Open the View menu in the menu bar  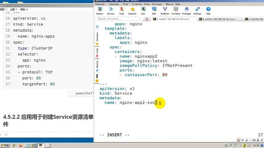pos(125,4)
